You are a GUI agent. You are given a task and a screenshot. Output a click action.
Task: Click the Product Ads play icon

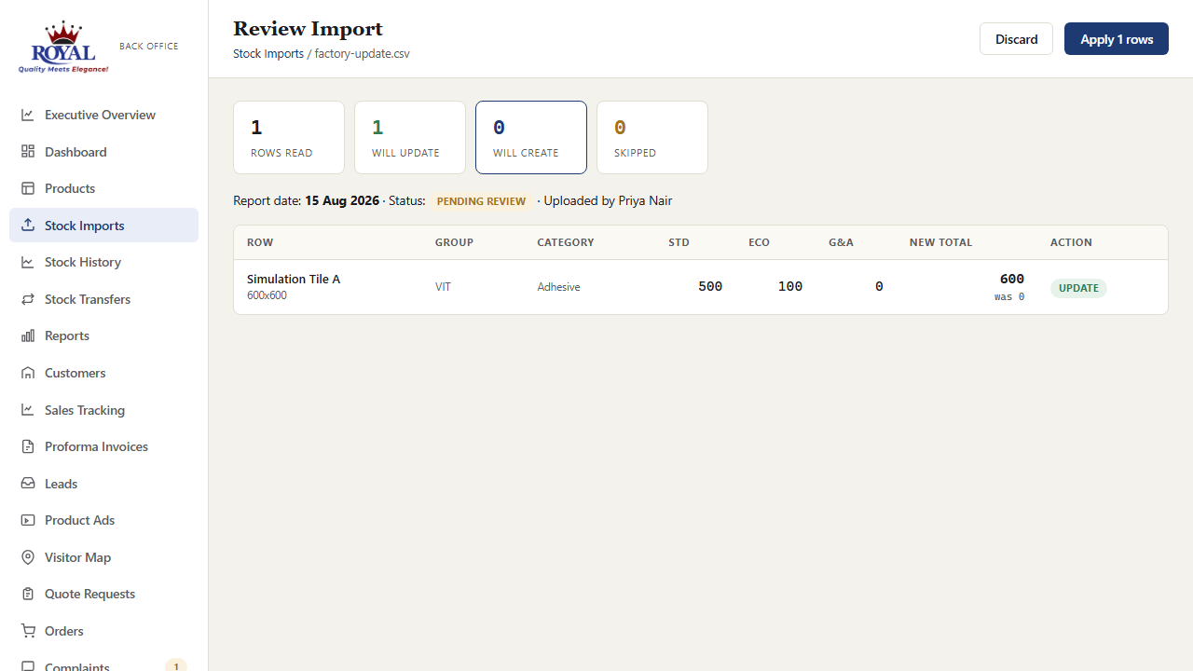(x=28, y=520)
